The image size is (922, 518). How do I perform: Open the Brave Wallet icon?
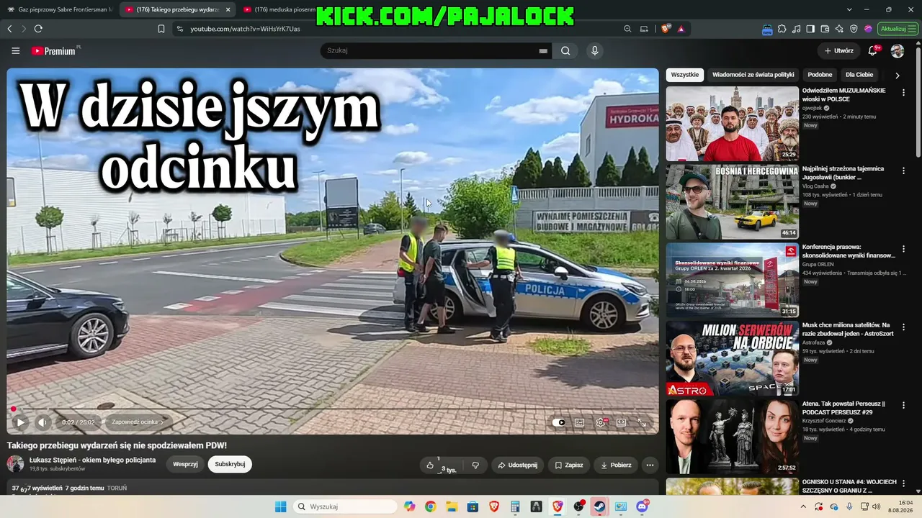[x=825, y=29]
